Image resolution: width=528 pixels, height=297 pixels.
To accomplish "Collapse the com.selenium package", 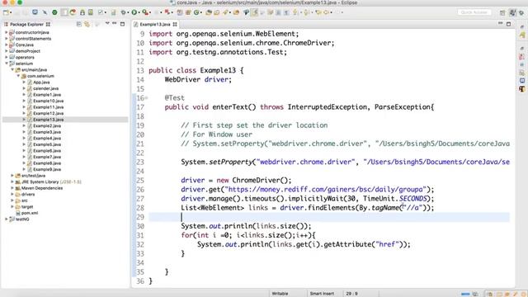I will (18, 76).
